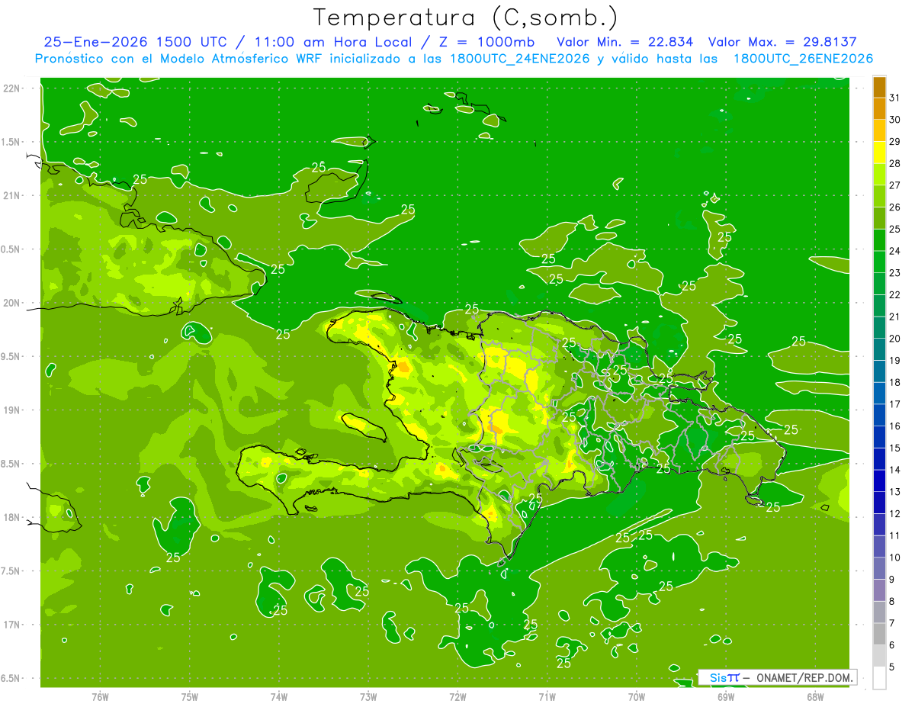
Task: Click the '69W' longitude axis label
Action: click(x=725, y=697)
